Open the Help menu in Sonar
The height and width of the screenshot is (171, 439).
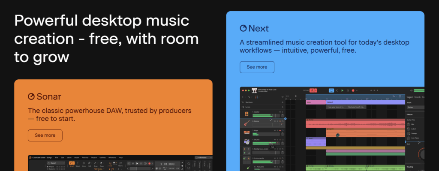tap(120, 158)
